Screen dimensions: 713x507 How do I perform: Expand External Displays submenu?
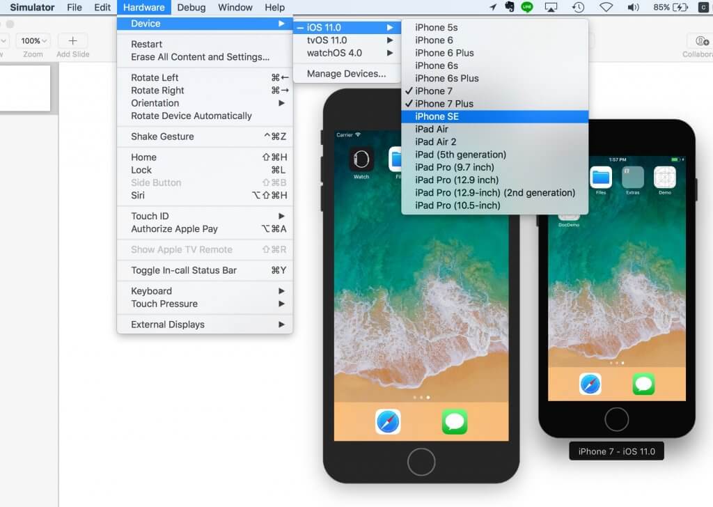(x=205, y=325)
